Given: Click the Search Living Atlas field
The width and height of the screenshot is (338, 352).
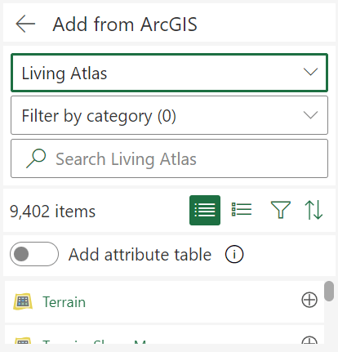Looking at the screenshot, I should tap(169, 158).
